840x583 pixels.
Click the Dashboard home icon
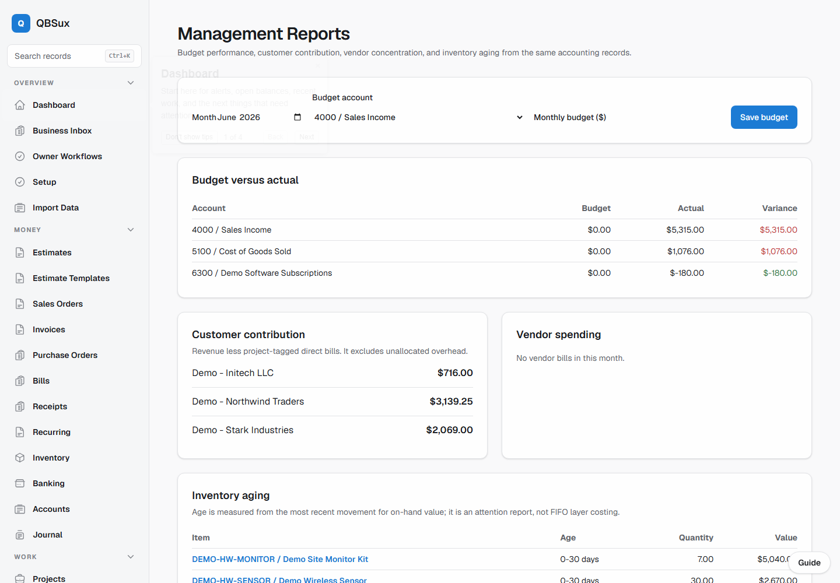pos(20,105)
